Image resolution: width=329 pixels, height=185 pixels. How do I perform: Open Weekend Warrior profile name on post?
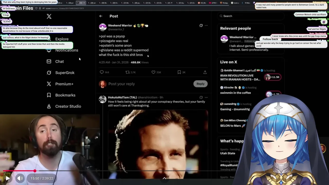pyautogui.click(x=120, y=25)
